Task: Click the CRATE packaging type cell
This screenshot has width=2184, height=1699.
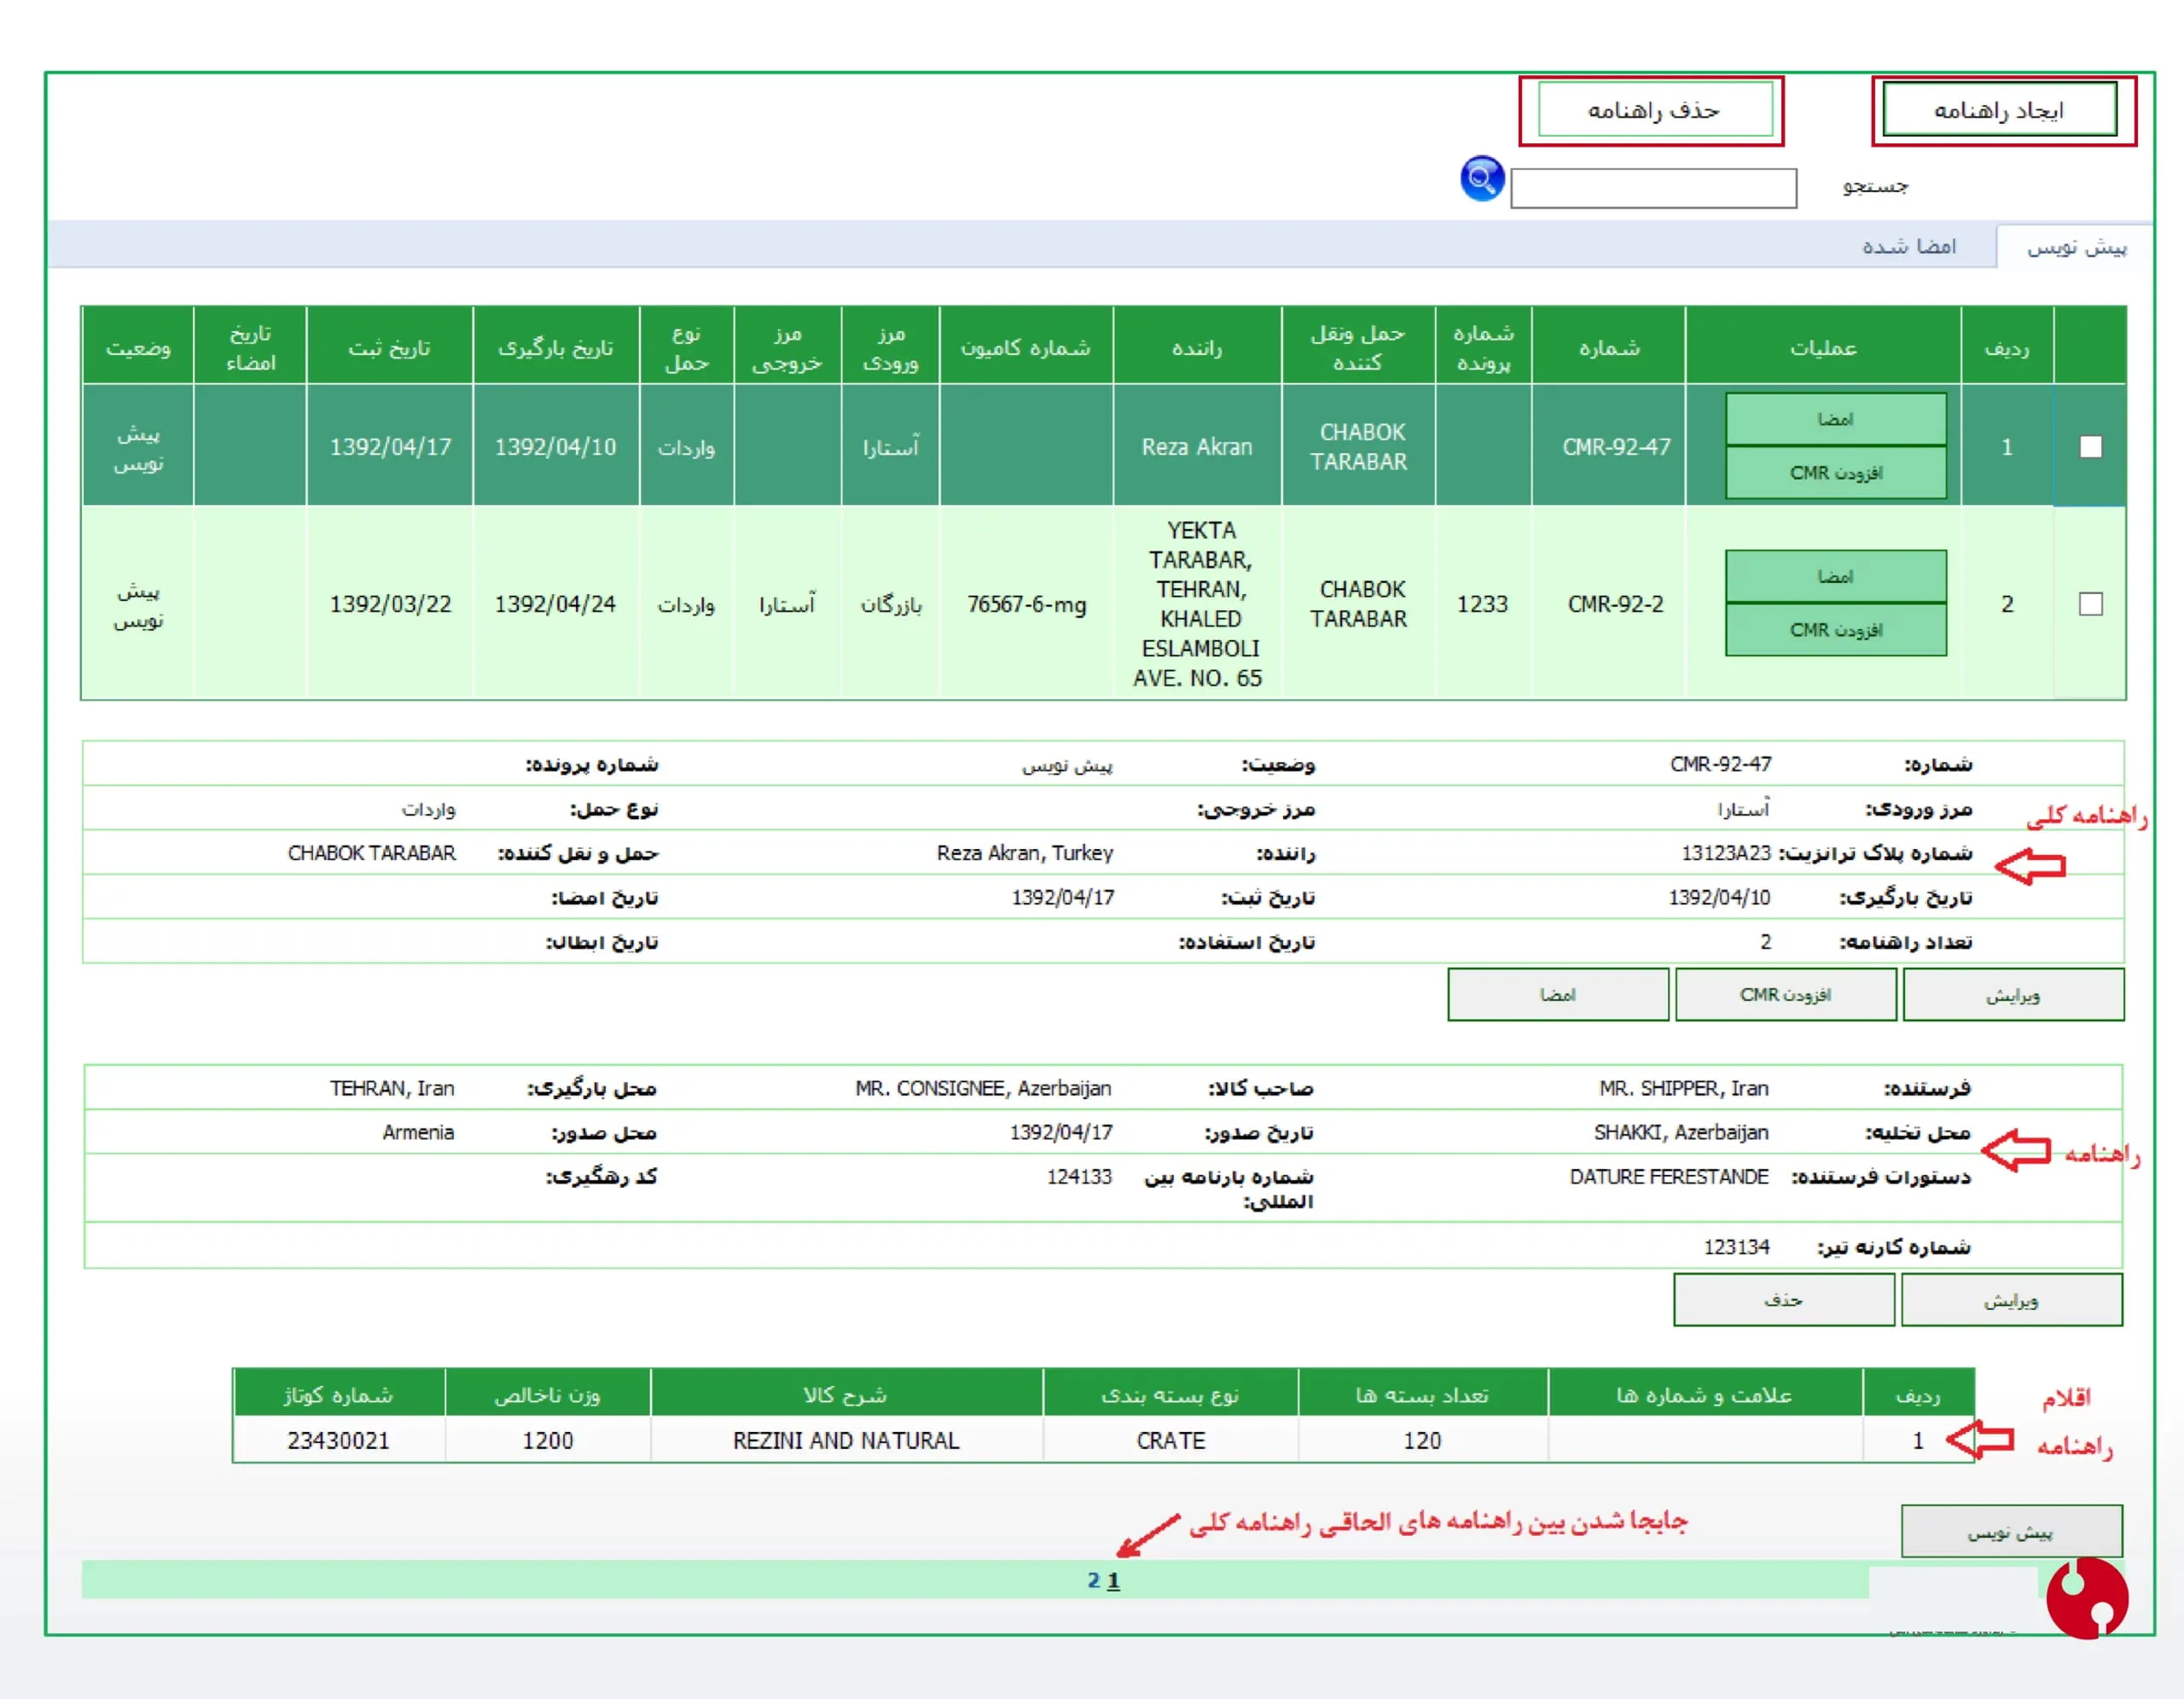Action: 1171,1440
